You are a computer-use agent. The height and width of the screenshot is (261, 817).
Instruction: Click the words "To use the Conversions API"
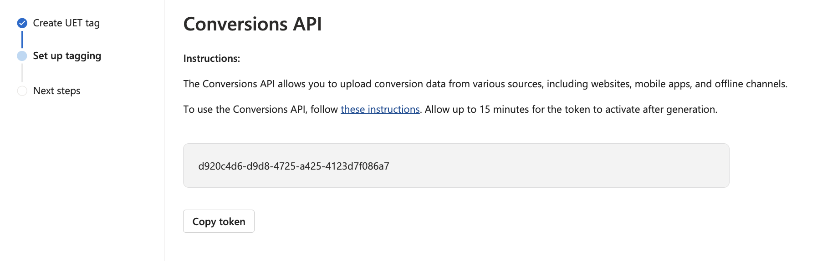point(244,110)
